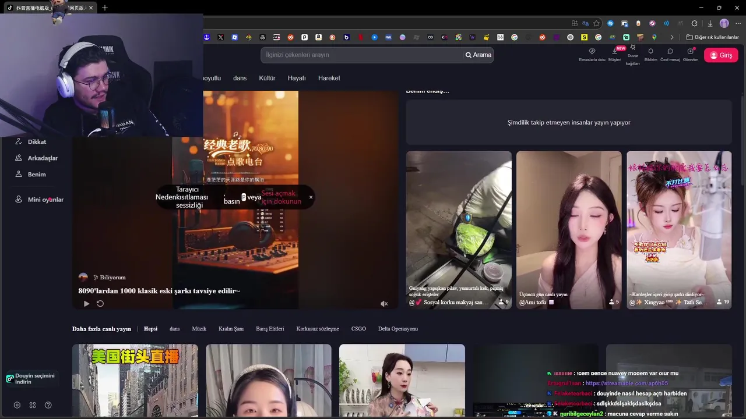Open the browser extensions puzzle icon
Screen dimensions: 746x419
[x=694, y=23]
